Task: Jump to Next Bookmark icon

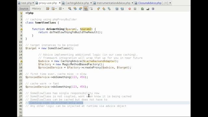Action: [104, 9]
